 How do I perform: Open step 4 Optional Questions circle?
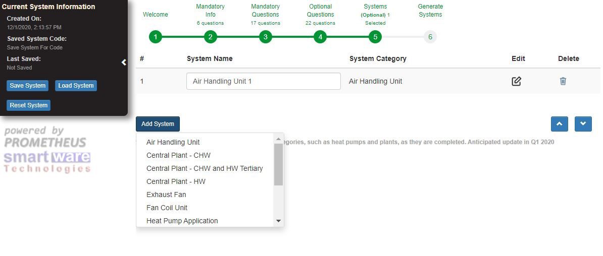point(320,37)
